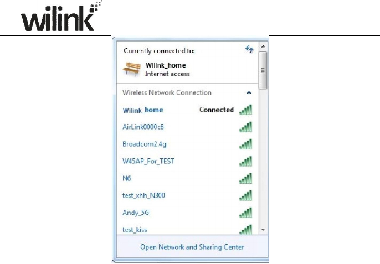Click the Connected status label
Viewport: 380px width, 264px height.
[x=217, y=110]
